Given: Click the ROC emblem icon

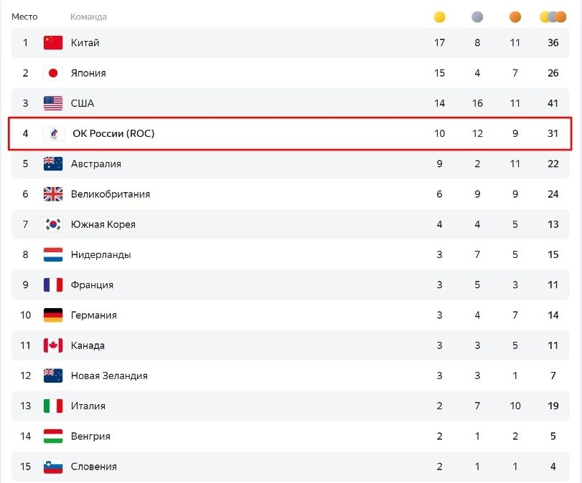Looking at the screenshot, I should tap(54, 133).
